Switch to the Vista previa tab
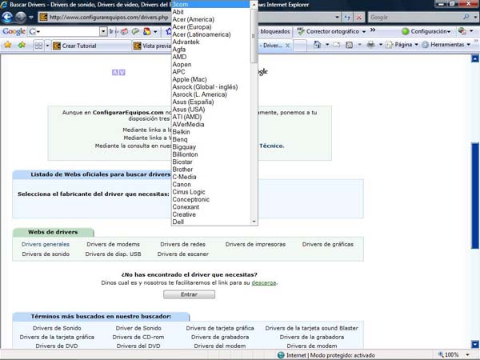The width and height of the screenshot is (480, 360). tap(152, 46)
